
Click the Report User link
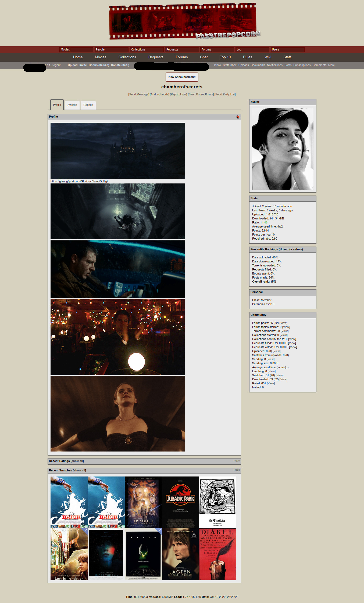[179, 94]
